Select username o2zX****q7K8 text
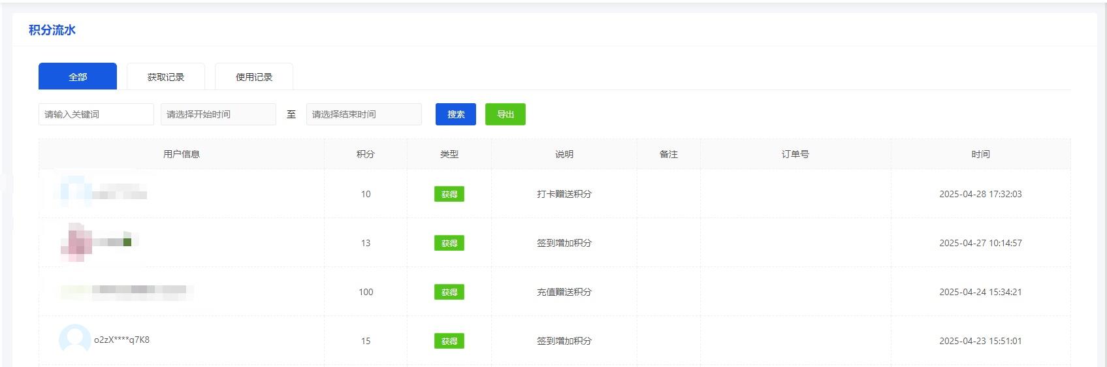This screenshot has width=1107, height=367. [121, 340]
